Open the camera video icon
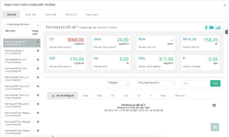This screenshot has width=229, height=137. click(211, 28)
